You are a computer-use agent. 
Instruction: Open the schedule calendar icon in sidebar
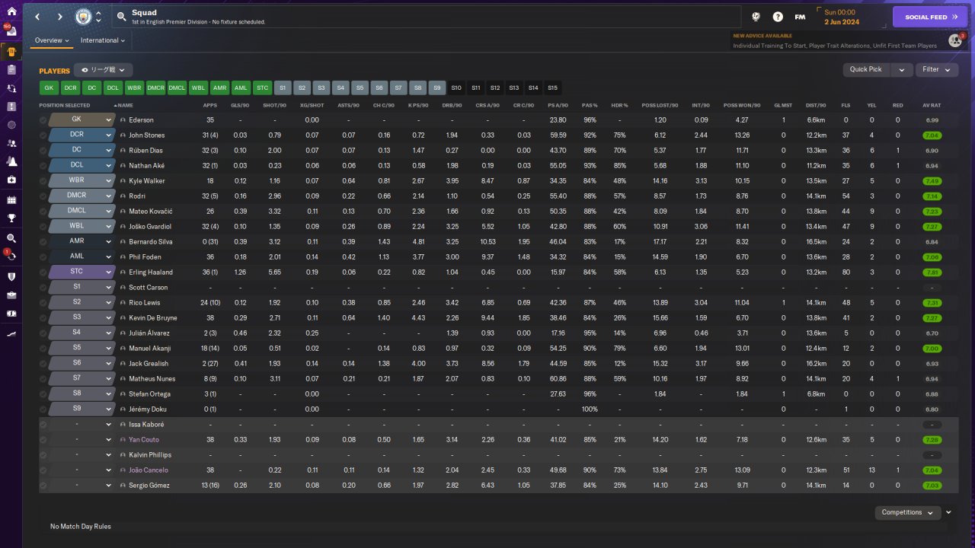(x=11, y=199)
